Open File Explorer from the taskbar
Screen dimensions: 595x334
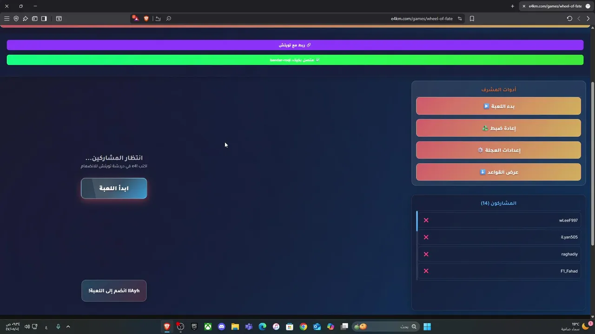[235, 327]
